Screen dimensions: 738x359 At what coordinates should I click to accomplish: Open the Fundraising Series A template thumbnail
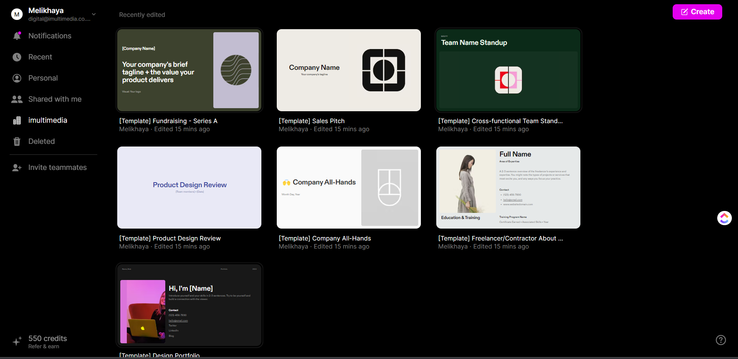click(189, 70)
